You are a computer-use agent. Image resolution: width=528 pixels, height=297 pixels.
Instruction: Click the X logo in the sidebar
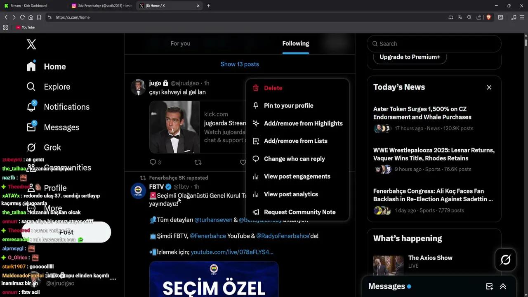31,44
